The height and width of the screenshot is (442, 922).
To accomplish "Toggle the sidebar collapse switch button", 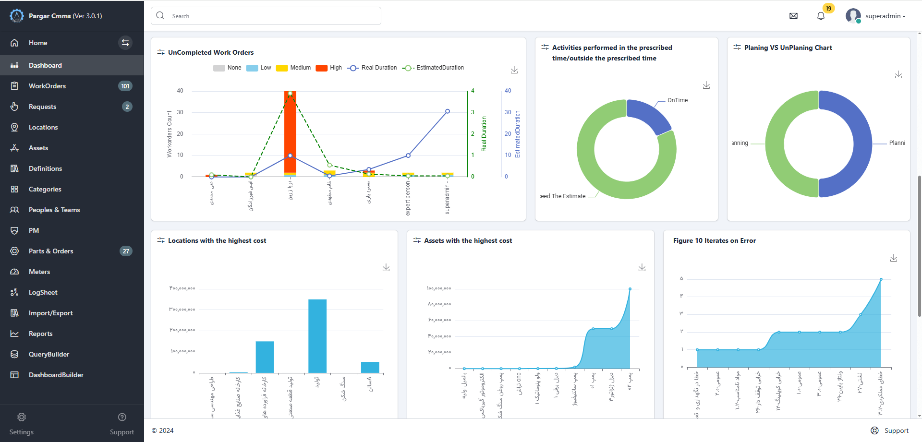I will coord(125,43).
